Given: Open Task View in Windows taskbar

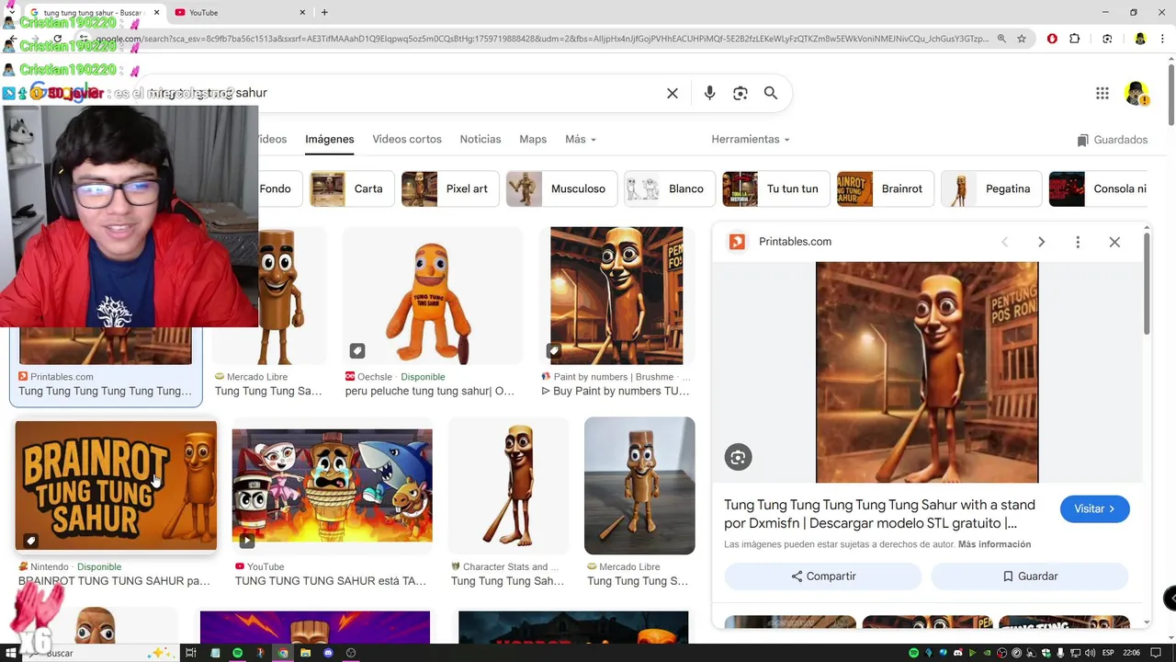Looking at the screenshot, I should (191, 653).
